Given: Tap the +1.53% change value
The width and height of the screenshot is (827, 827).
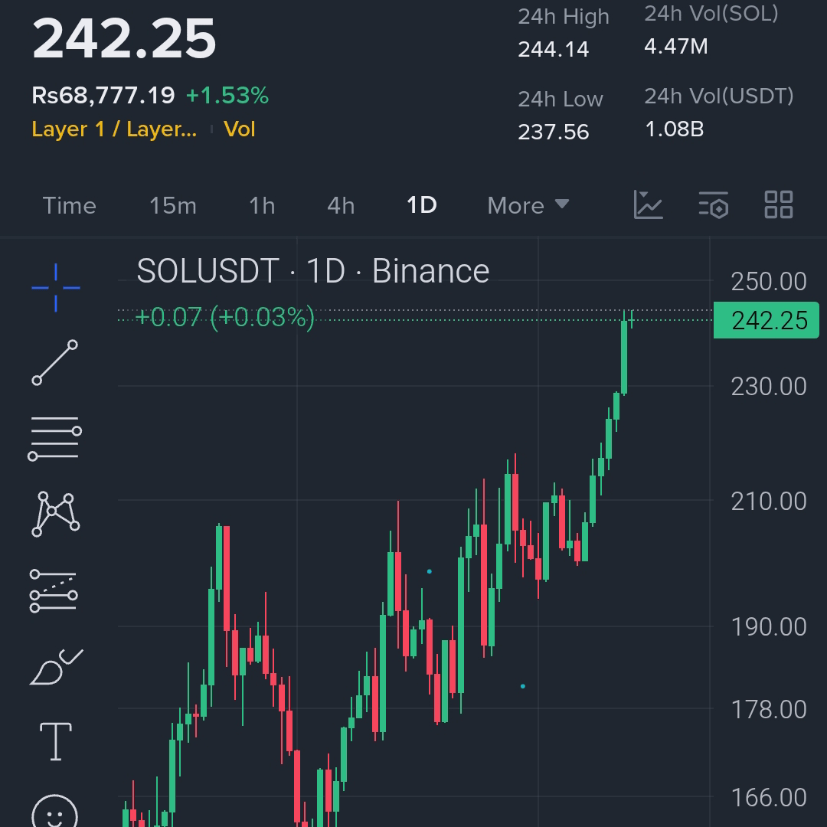Looking at the screenshot, I should pyautogui.click(x=227, y=96).
